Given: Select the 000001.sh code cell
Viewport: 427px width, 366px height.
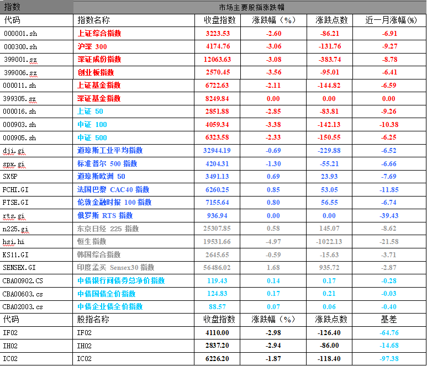Looking at the screenshot, I should [20, 33].
